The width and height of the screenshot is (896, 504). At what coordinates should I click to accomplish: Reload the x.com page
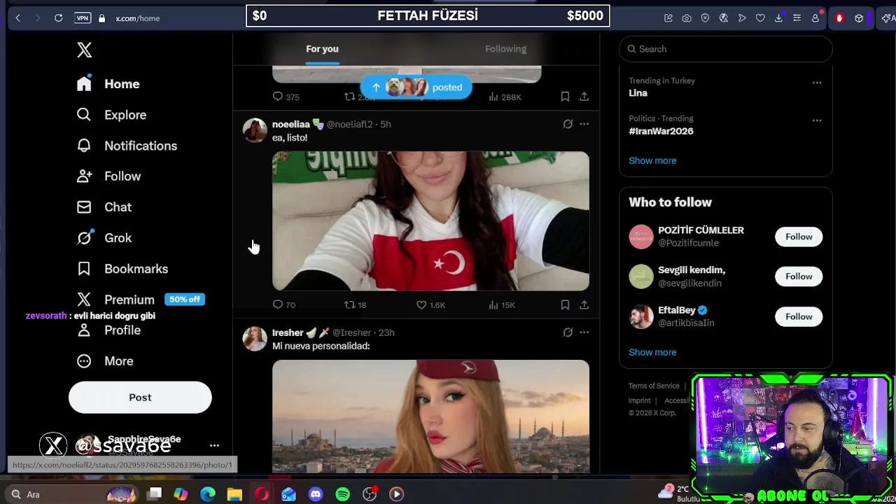59,18
